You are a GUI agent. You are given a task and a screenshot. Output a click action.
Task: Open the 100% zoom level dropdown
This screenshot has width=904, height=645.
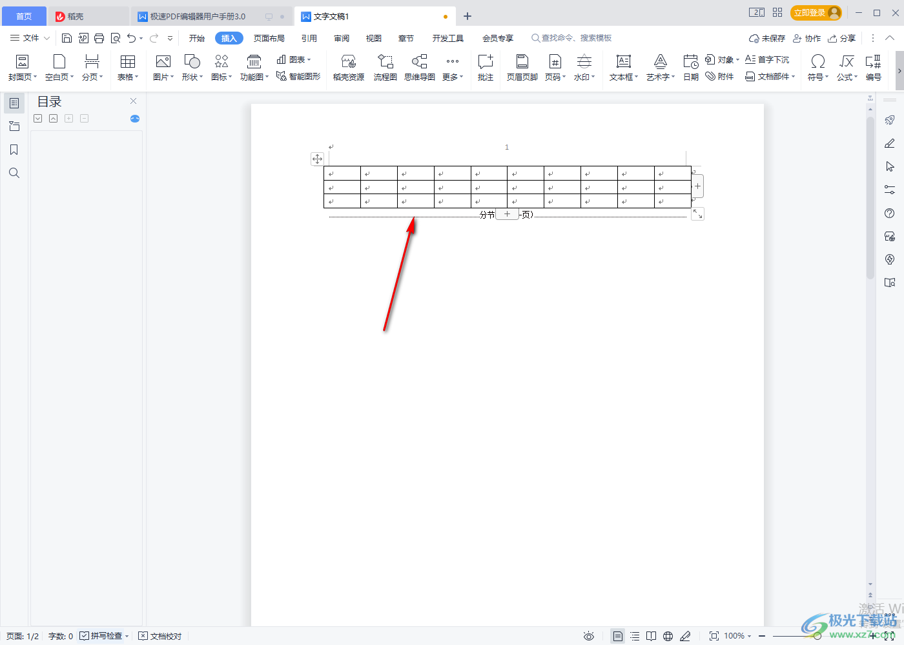[x=738, y=636]
